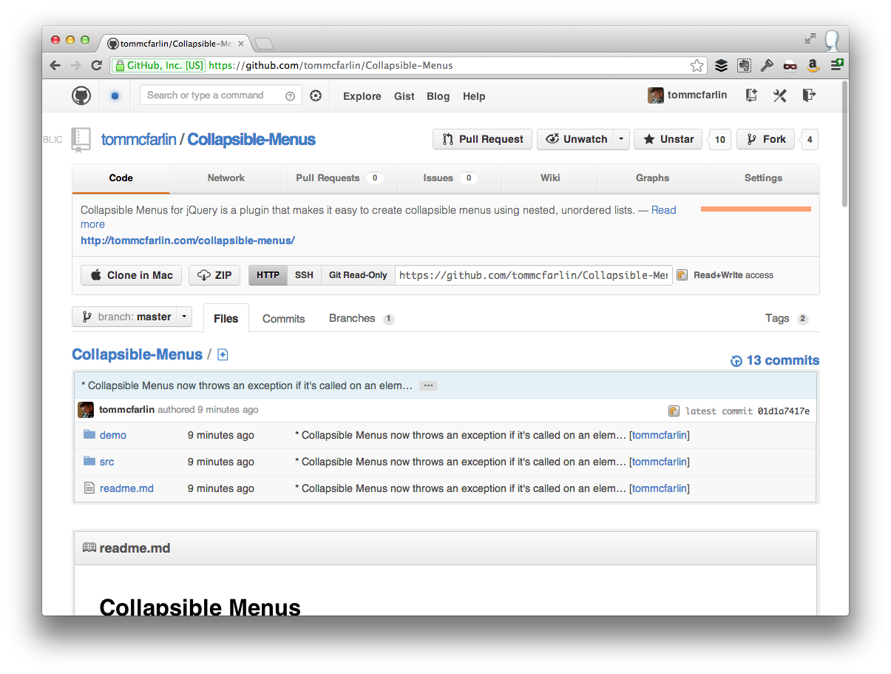Select the HTTP clone protocol
This screenshot has height=674, width=891.
[x=268, y=274]
